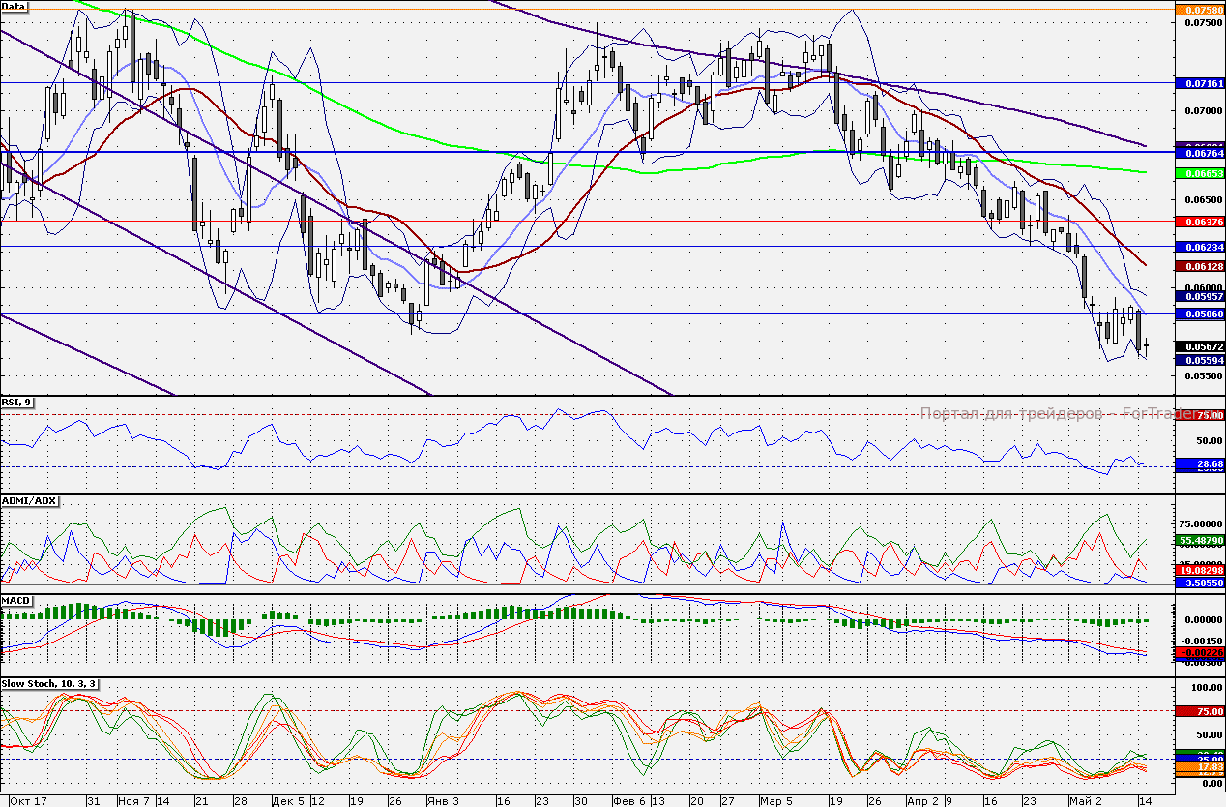Select the orange 17.83 stochastic value tag
This screenshot has width=1226, height=807.
coord(1199,766)
